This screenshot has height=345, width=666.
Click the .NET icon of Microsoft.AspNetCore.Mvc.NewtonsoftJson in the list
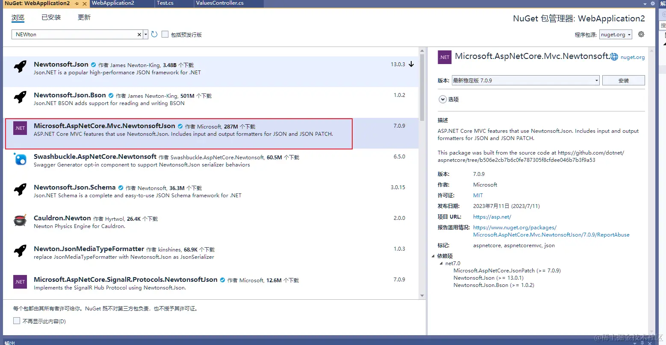click(20, 128)
